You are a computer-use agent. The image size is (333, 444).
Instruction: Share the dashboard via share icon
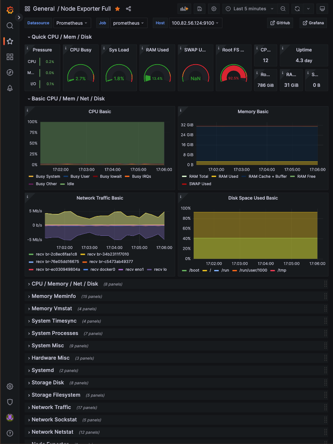128,9
